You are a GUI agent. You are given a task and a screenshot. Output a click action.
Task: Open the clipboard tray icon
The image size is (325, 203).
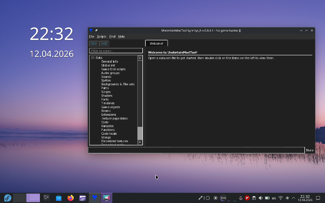(x=254, y=198)
